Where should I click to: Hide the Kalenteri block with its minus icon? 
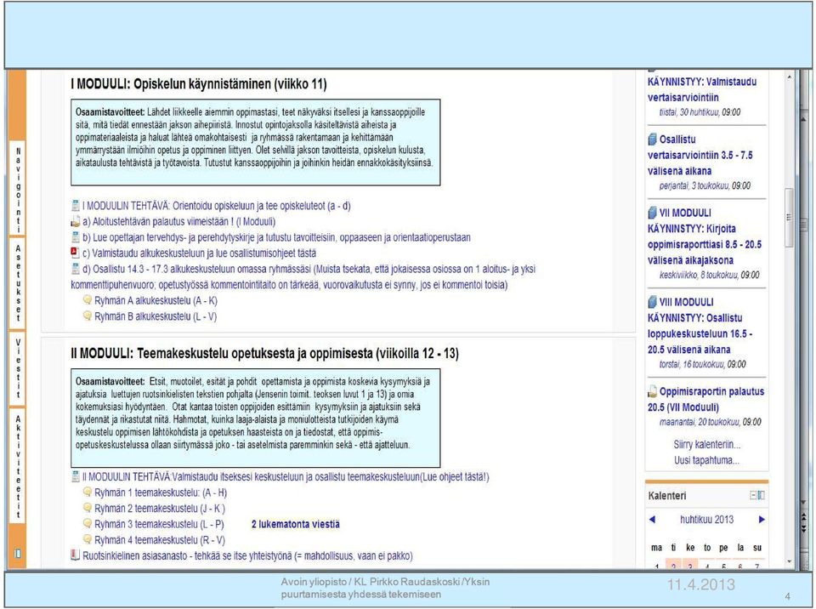(753, 495)
